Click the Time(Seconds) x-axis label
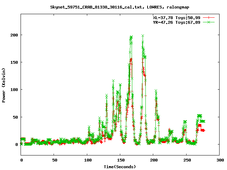Image resolution: width=227 pixels, height=170 pixels. click(x=120, y=167)
